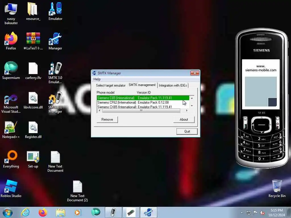Open Windows Explorer taskbar folder icon

(x=61, y=212)
